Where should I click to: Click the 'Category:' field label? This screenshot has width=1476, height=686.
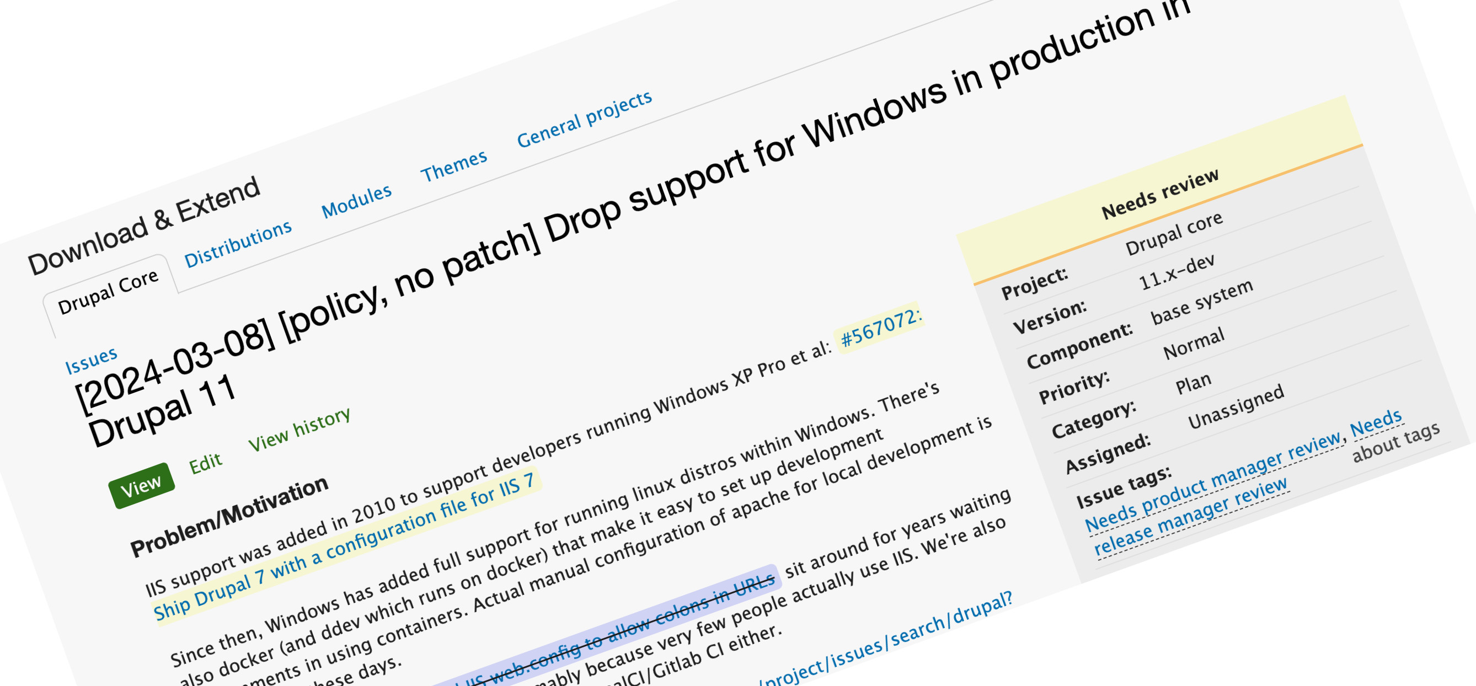[x=1094, y=419]
